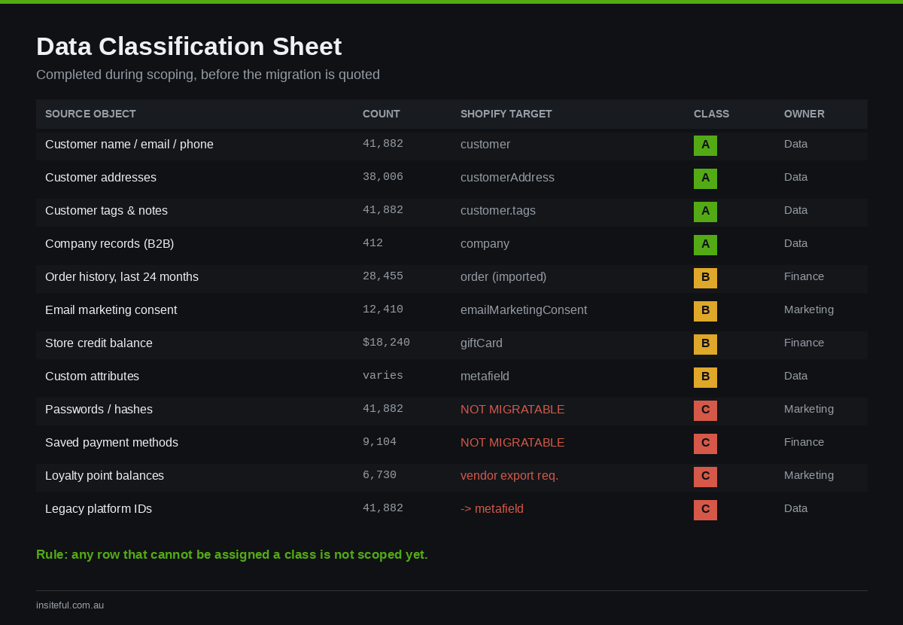Click NOT MIGRATABLE for Passwords / hashes

[x=512, y=409]
